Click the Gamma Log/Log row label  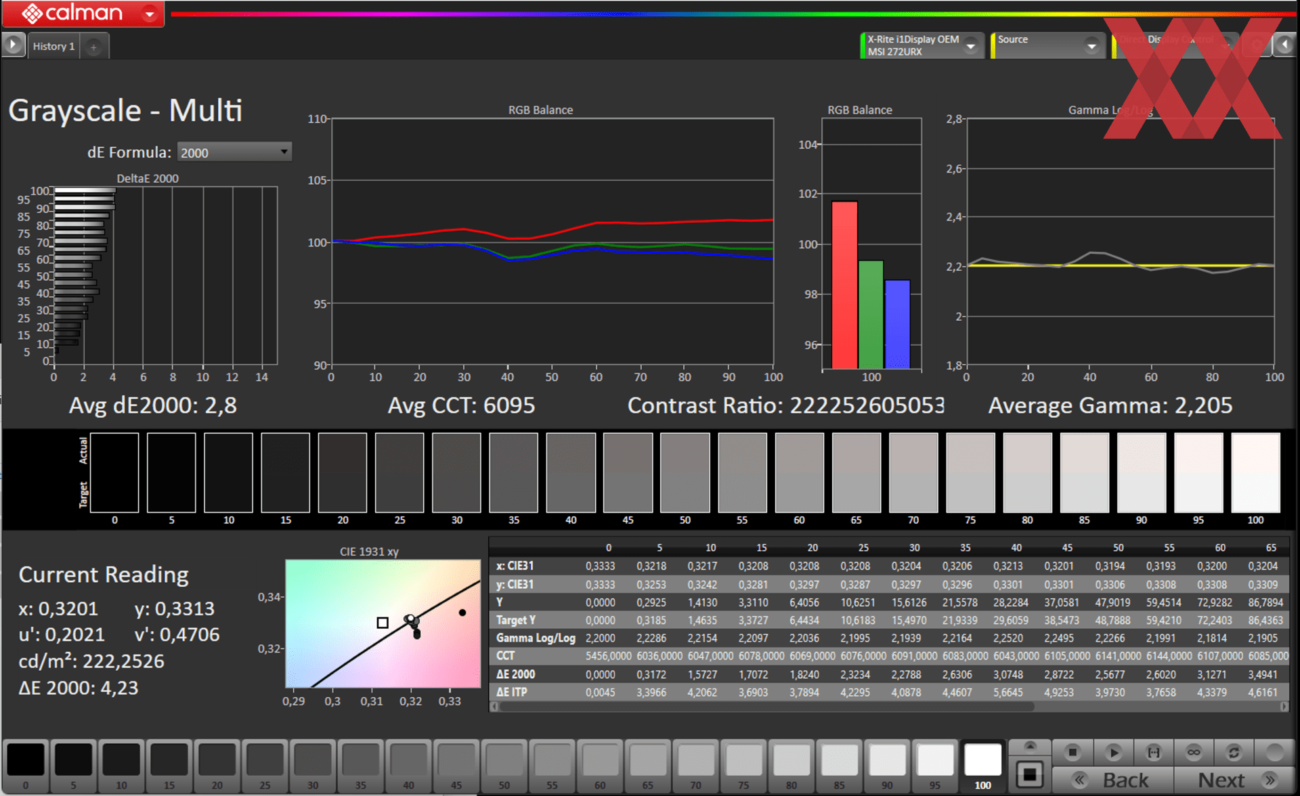pos(536,638)
